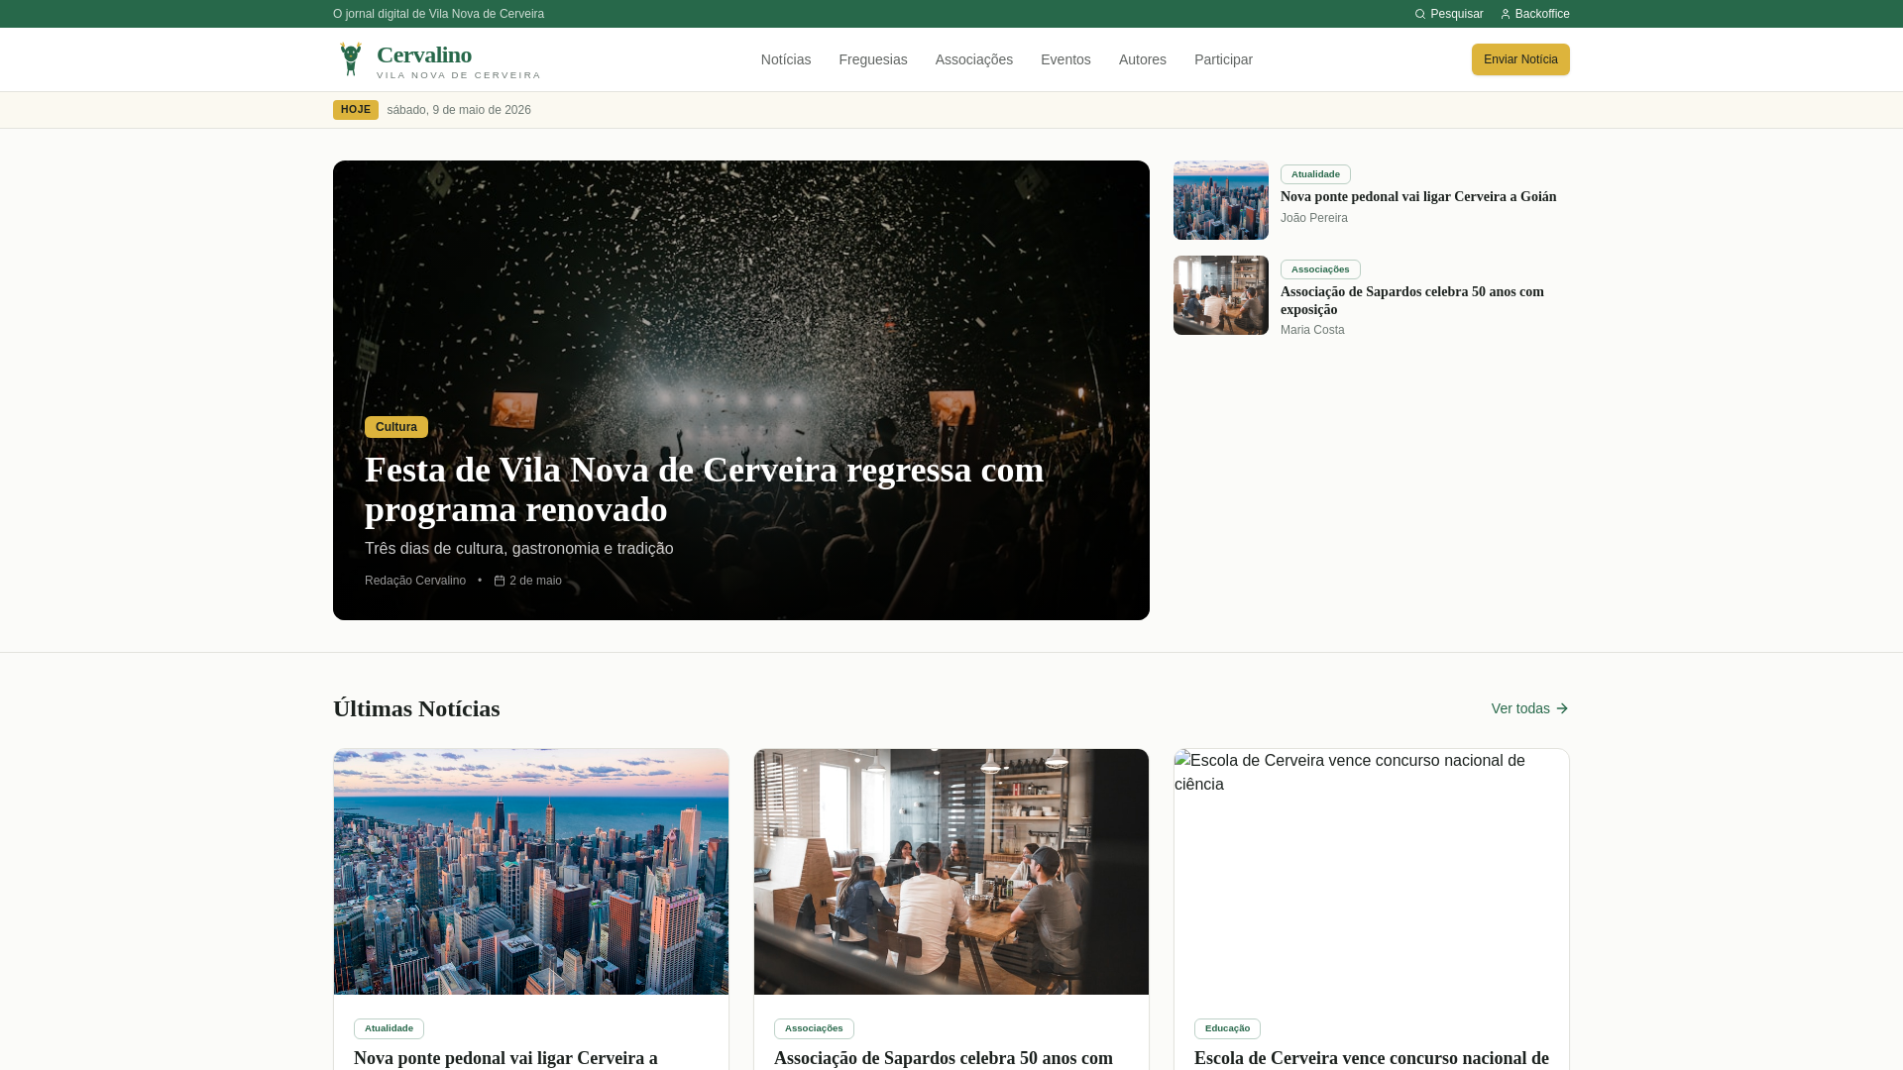This screenshot has width=1903, height=1070.
Task: Go to Associações in the navigation
Action: pos(974,59)
